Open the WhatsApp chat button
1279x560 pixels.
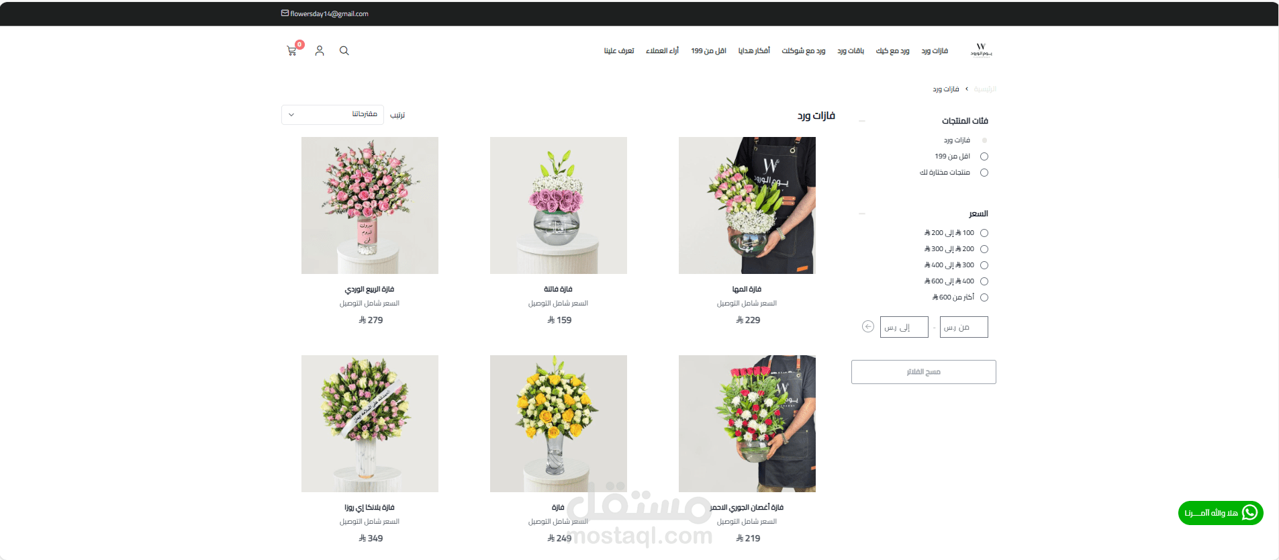(1221, 513)
